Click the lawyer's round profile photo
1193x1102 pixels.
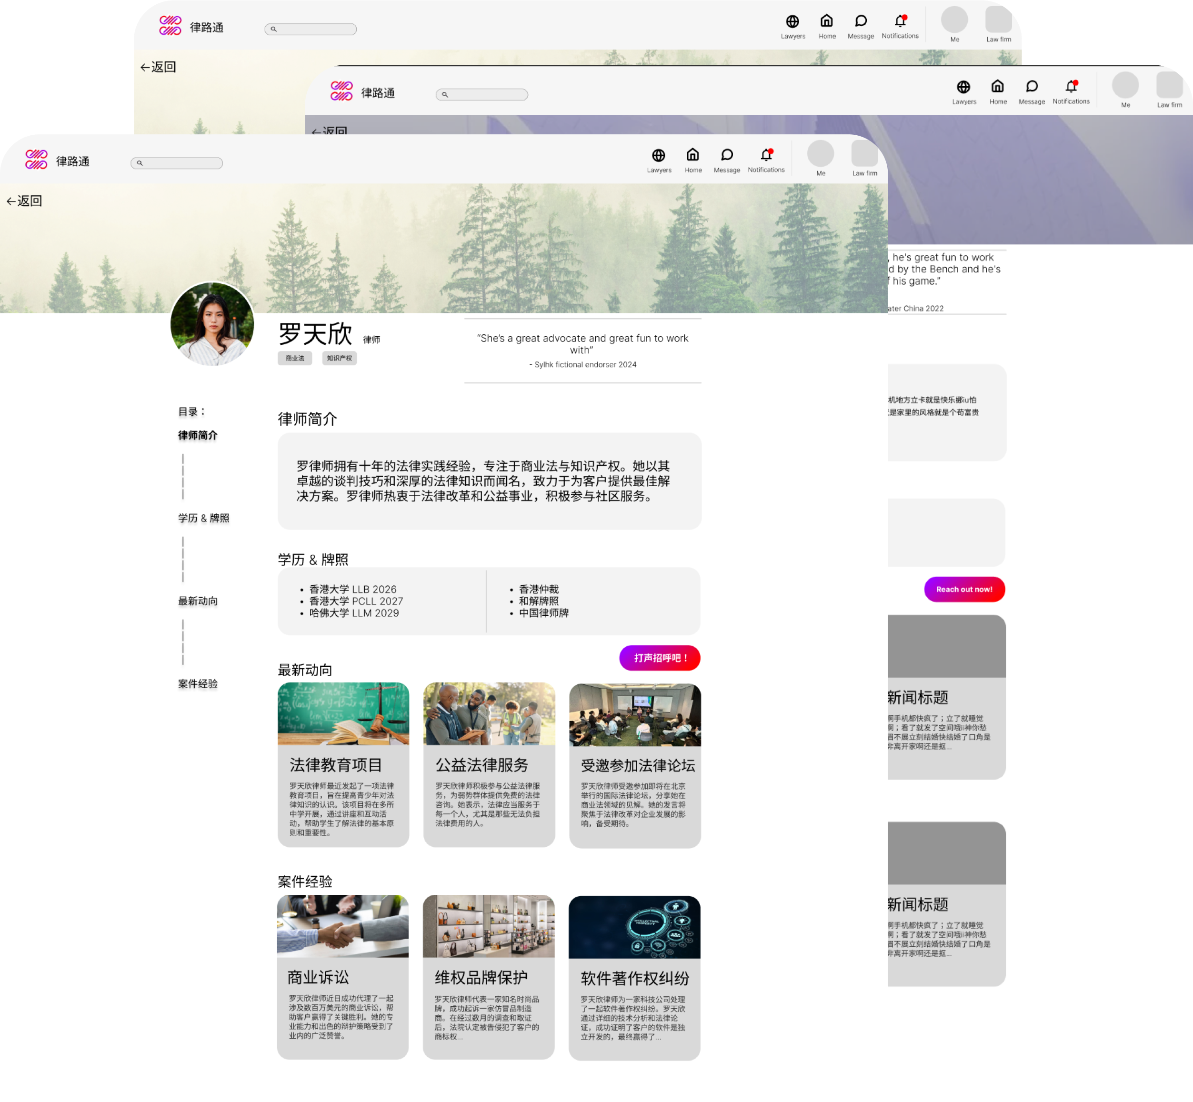point(212,324)
